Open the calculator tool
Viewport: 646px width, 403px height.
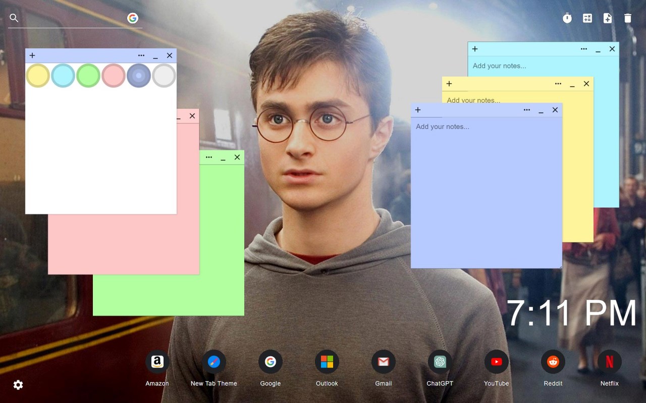(x=587, y=18)
